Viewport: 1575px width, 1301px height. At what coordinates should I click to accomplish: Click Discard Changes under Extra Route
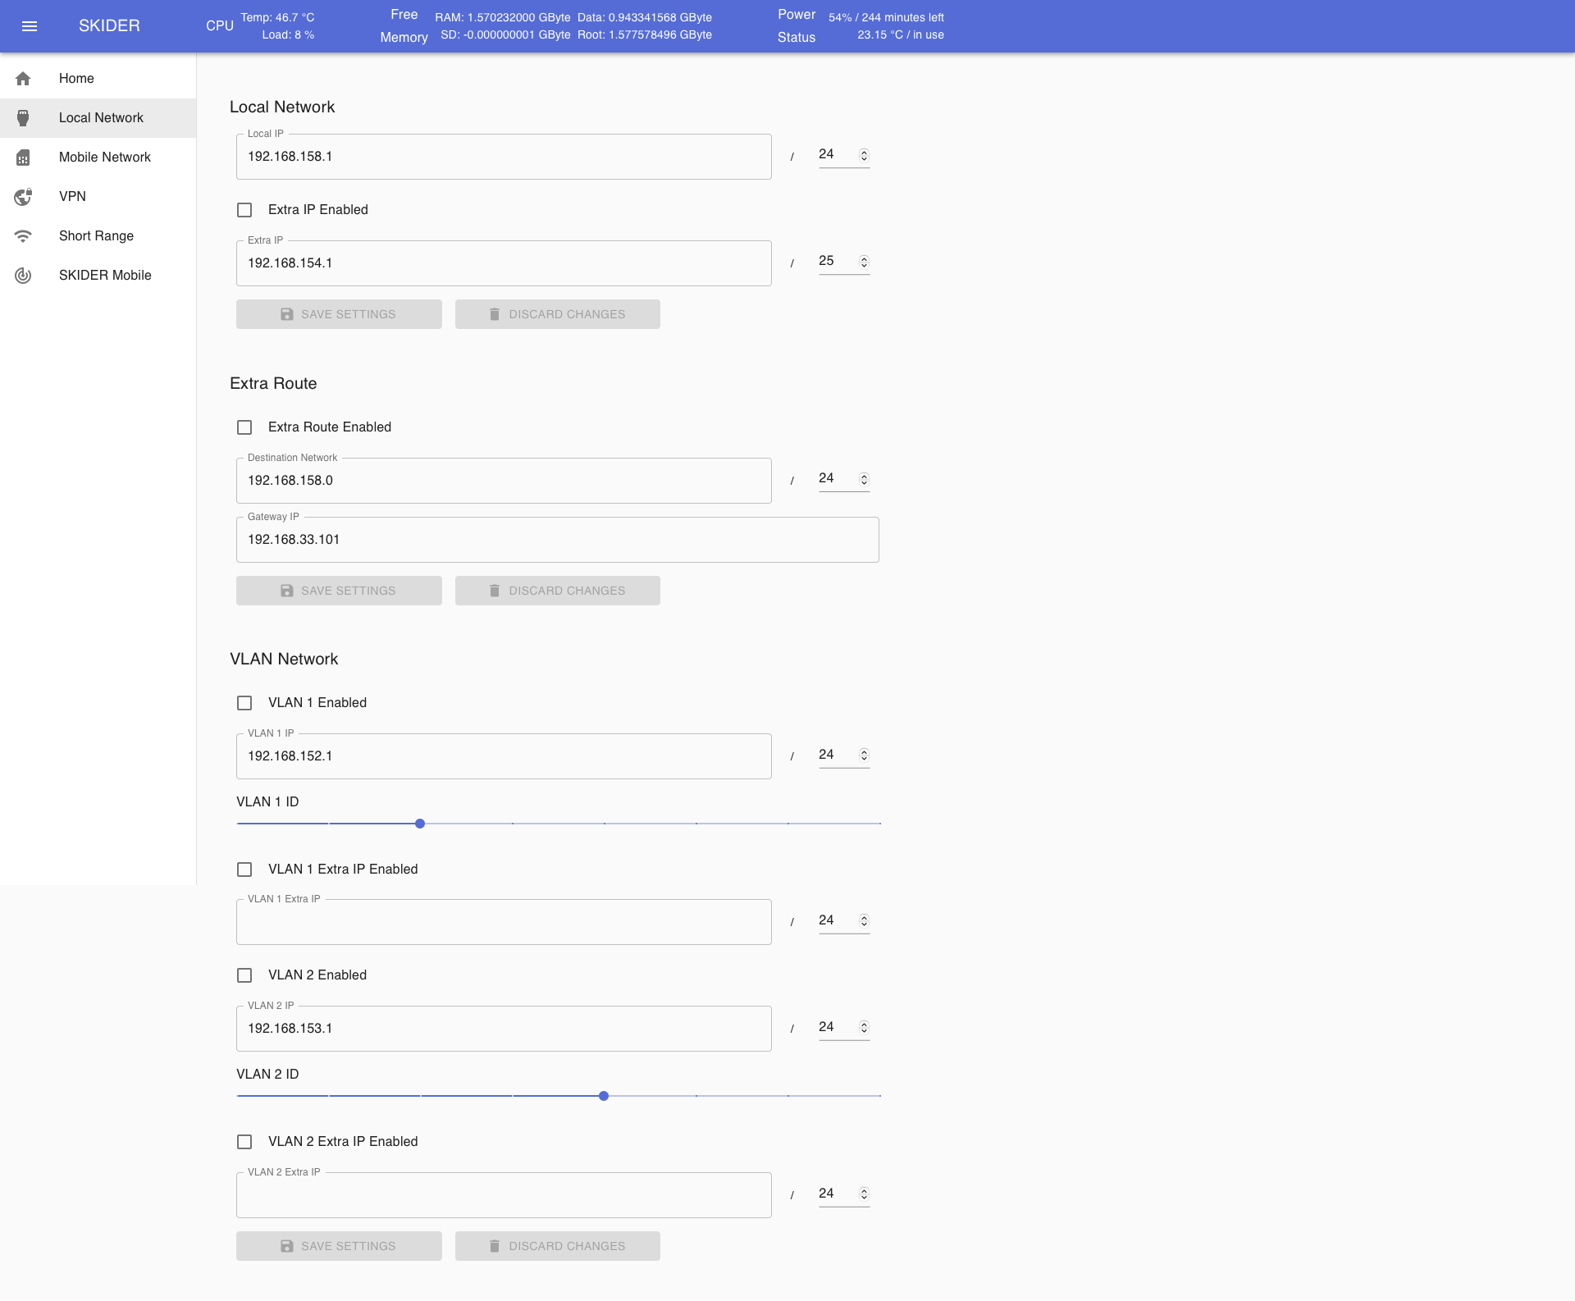click(558, 591)
